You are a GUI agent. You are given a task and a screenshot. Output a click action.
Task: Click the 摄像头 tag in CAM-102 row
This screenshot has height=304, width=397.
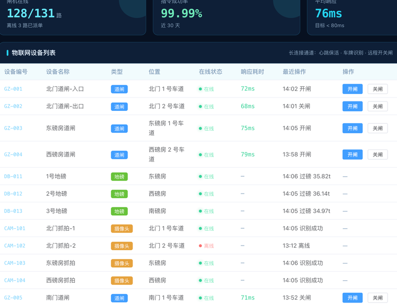(x=122, y=246)
